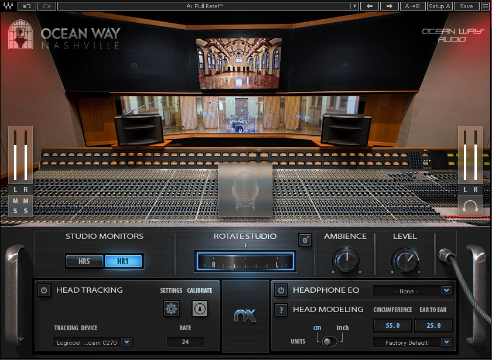The image size is (492, 360).
Task: Click the 'inch' units label
Action: point(343,328)
